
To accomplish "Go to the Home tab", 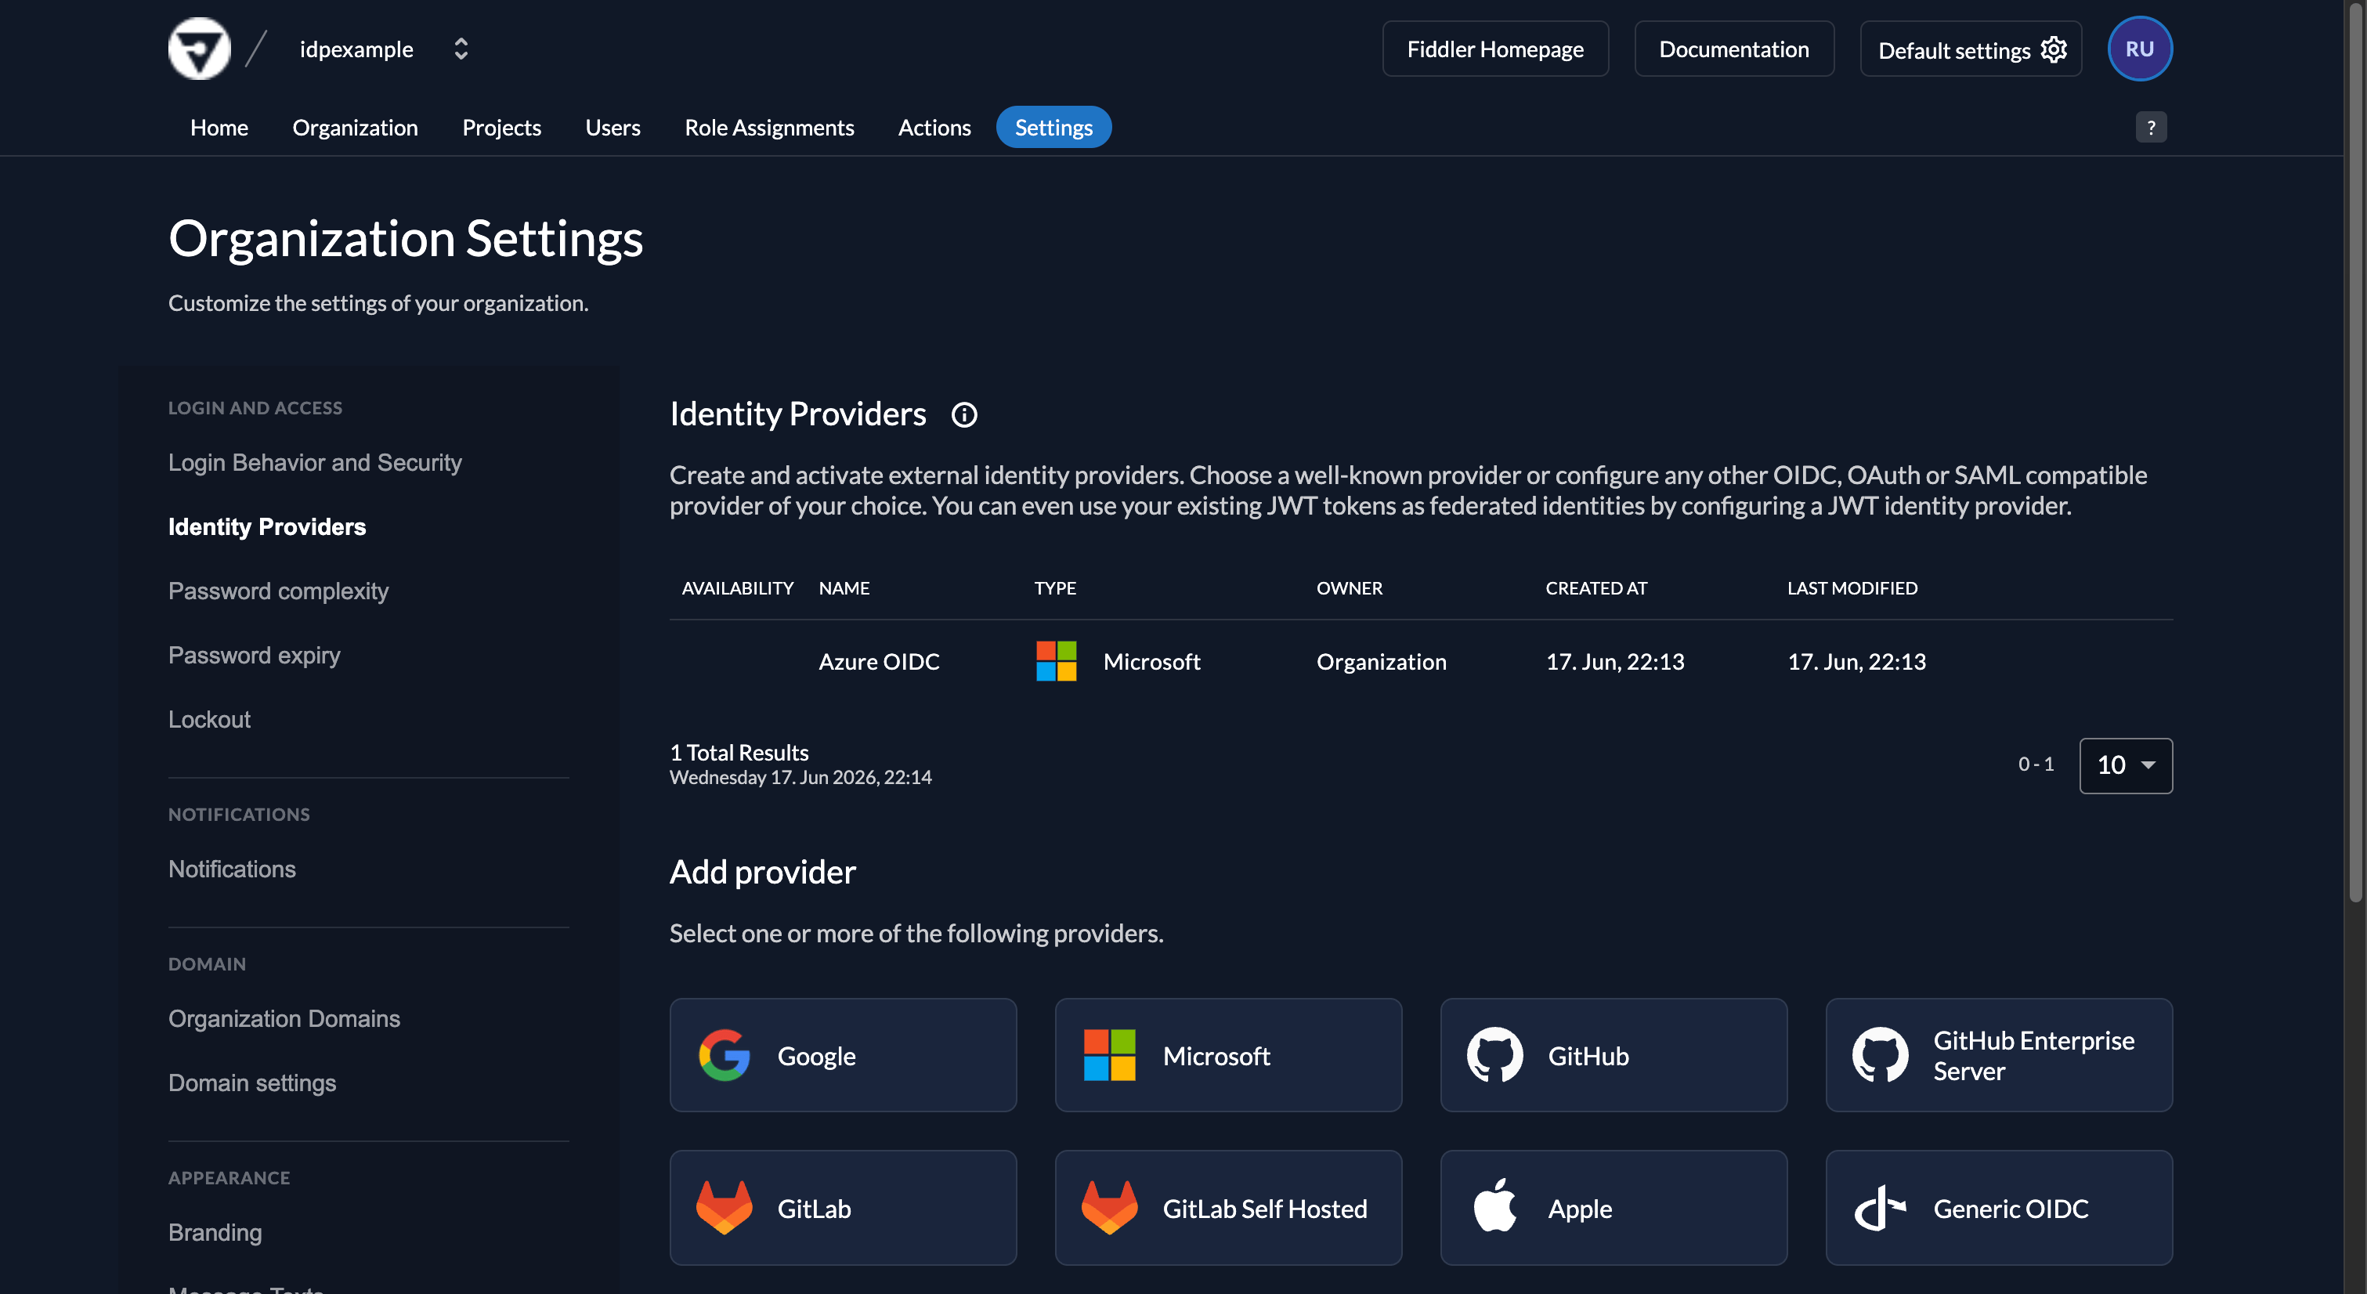I will [x=219, y=127].
